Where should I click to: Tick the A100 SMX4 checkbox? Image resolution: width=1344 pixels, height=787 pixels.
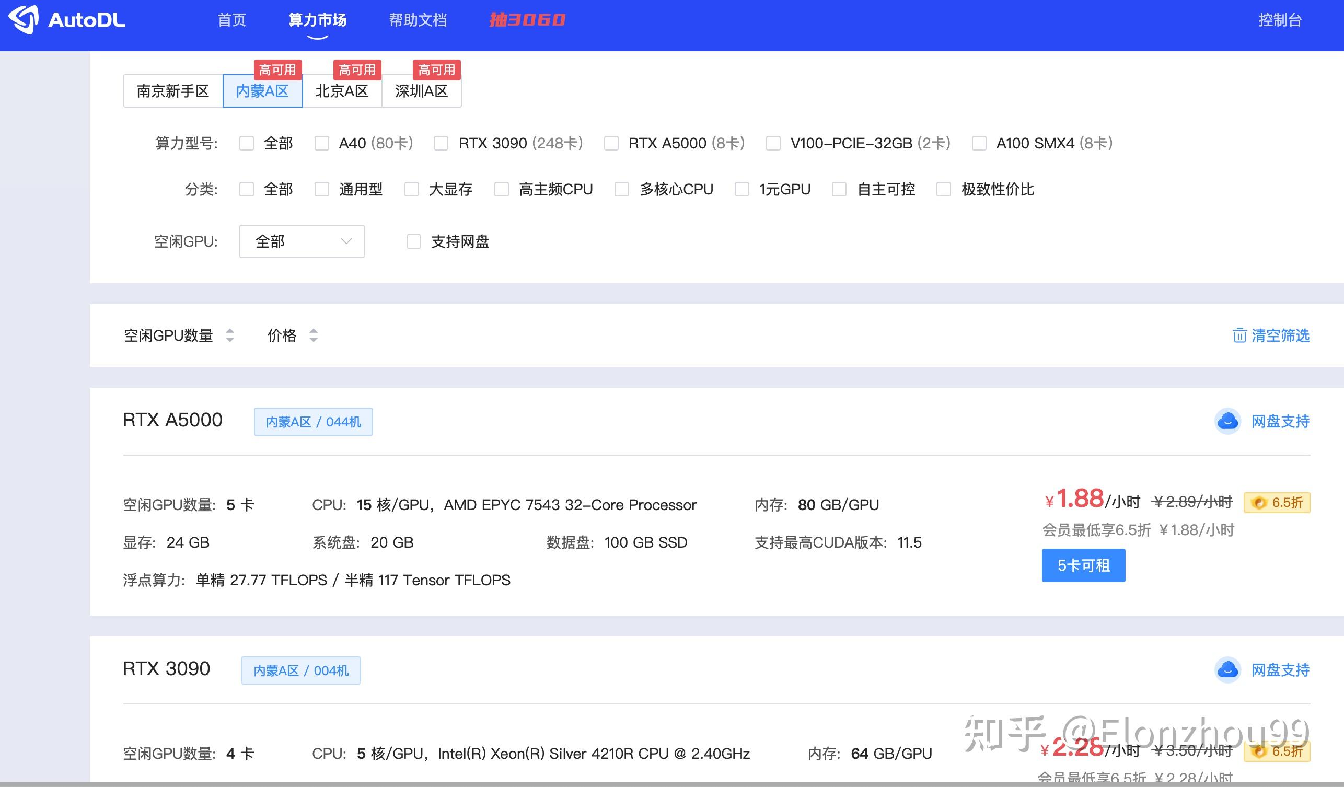click(x=979, y=143)
